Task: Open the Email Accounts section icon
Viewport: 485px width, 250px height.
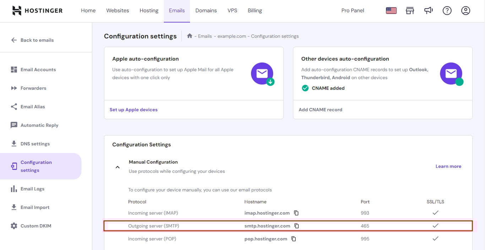Action: (13, 69)
